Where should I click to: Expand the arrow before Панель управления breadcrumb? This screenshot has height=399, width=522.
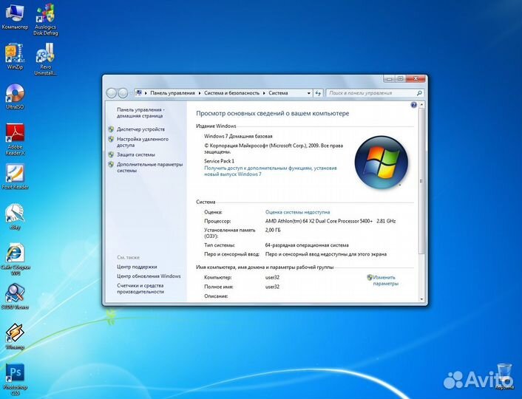(146, 93)
